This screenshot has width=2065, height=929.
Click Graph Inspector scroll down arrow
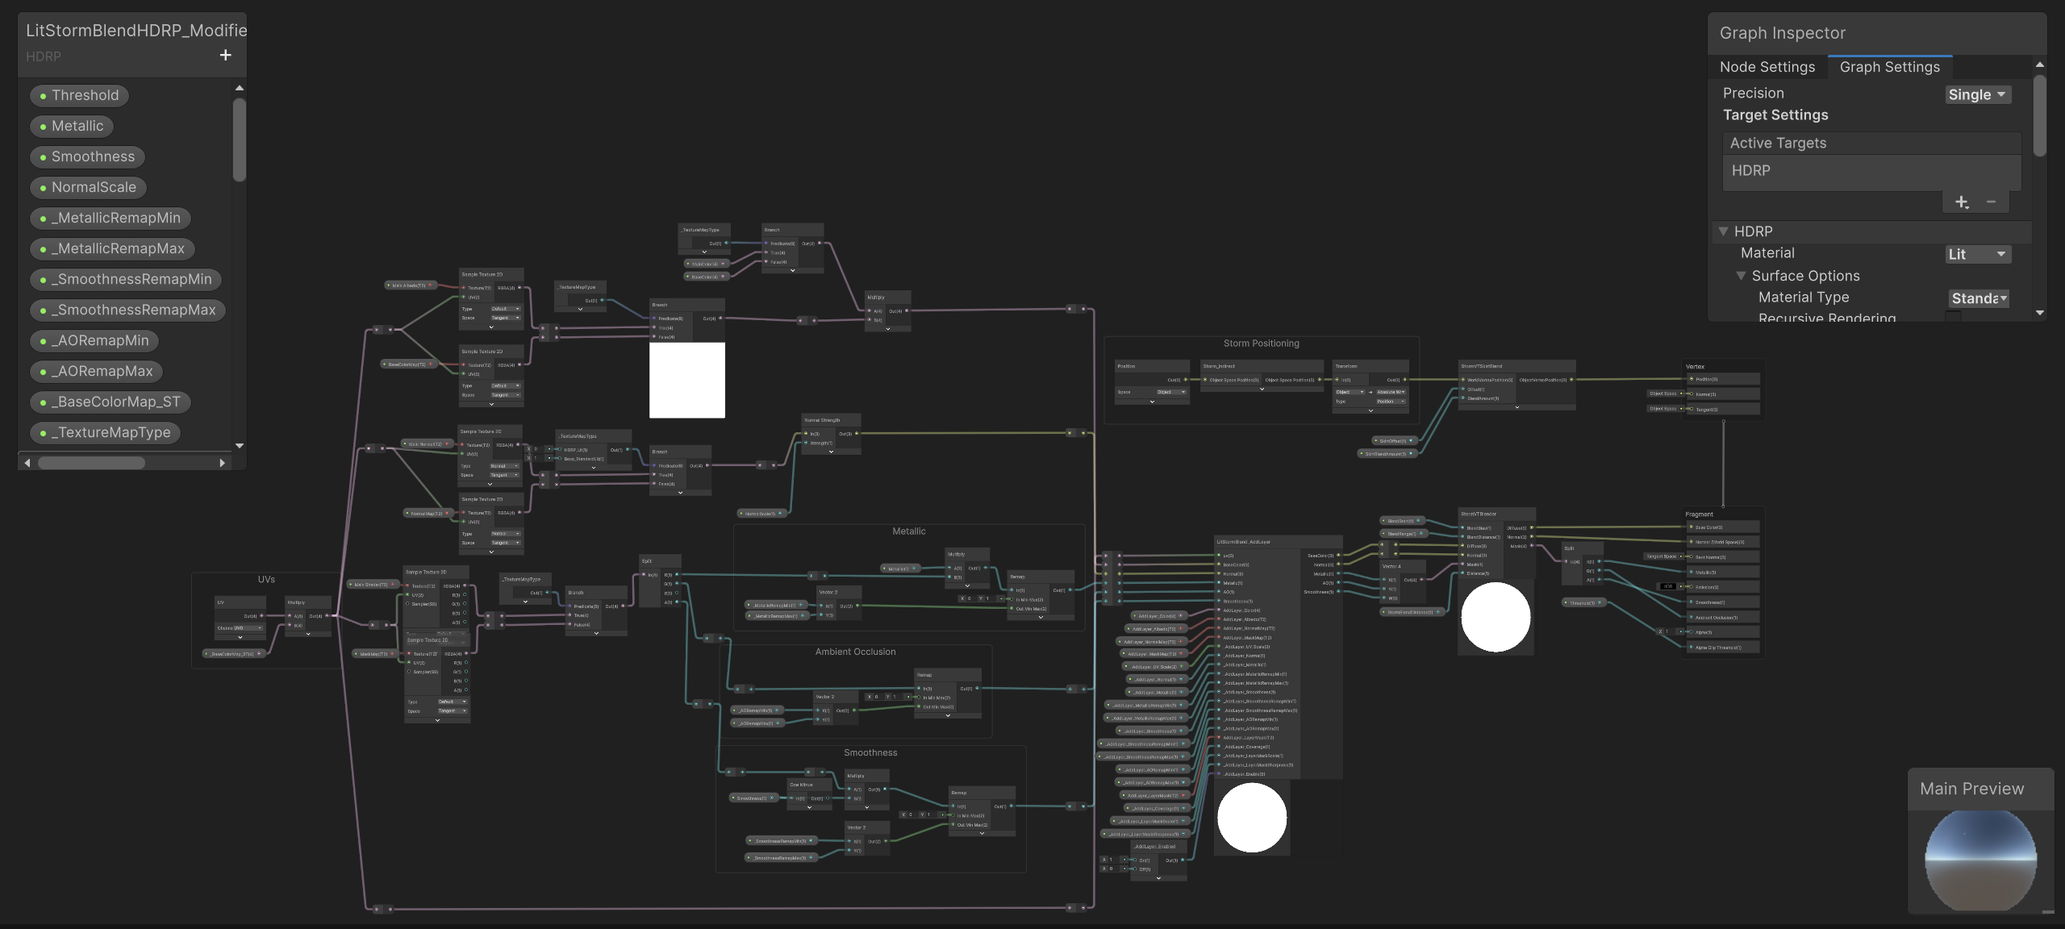2039,313
